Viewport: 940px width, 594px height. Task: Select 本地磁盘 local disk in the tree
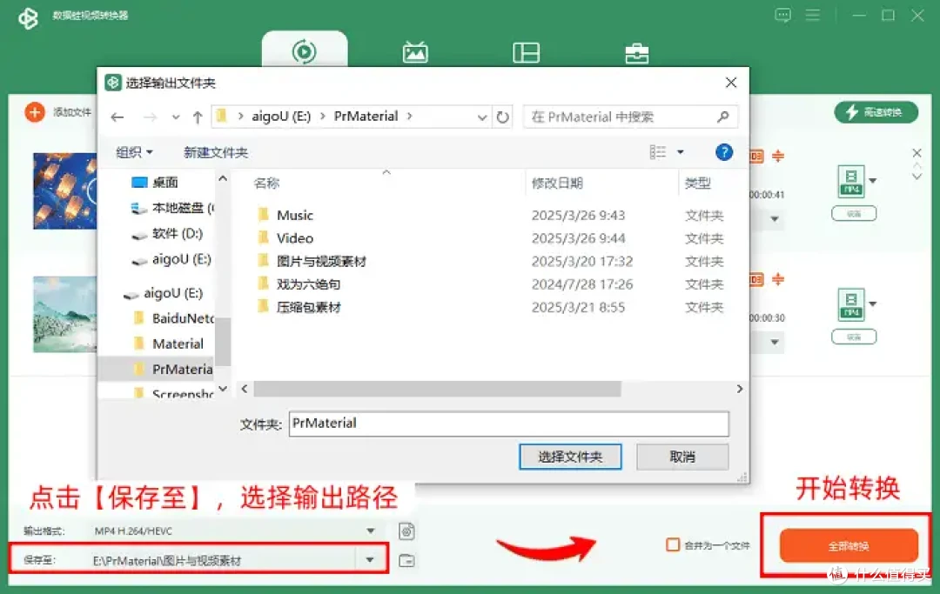[x=171, y=208]
